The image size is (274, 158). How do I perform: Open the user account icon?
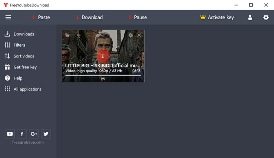click(250, 17)
